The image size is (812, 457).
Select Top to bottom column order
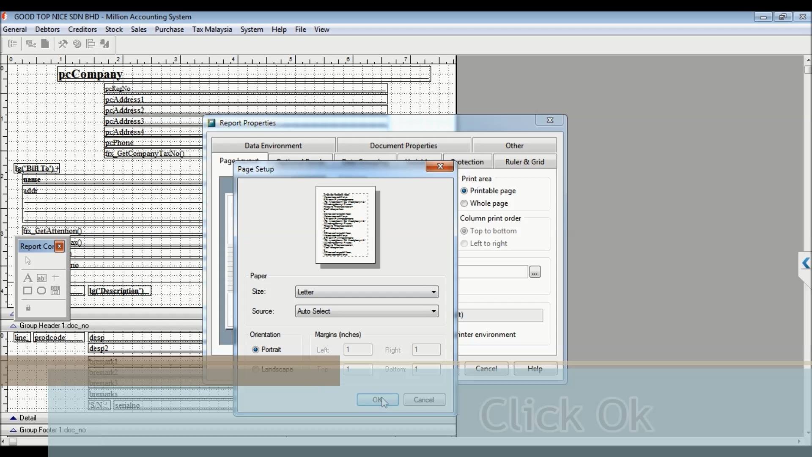click(x=489, y=231)
